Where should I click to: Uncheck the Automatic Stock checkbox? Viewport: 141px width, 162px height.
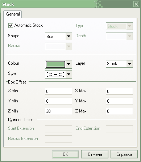(11, 25)
